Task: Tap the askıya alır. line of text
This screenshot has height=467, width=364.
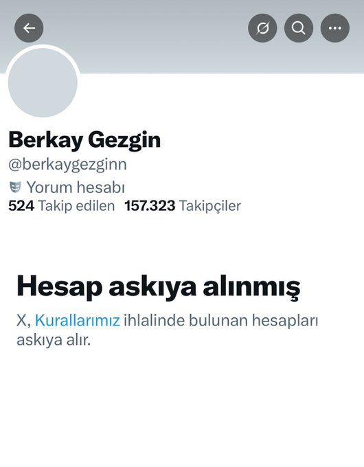Action: [x=54, y=340]
